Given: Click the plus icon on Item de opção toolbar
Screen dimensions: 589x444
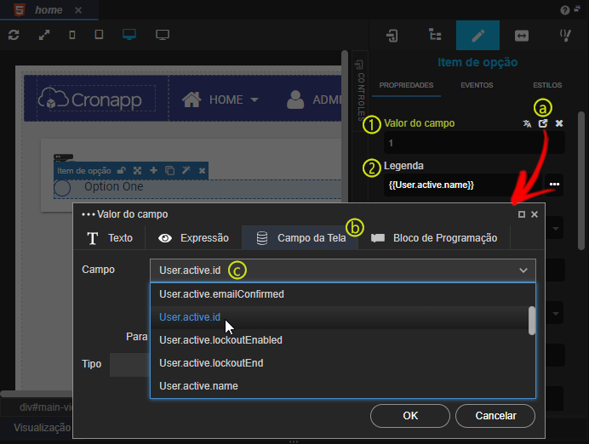Looking at the screenshot, I should point(153,170).
